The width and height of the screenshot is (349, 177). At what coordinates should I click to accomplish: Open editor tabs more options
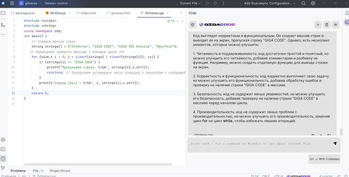pos(181,13)
